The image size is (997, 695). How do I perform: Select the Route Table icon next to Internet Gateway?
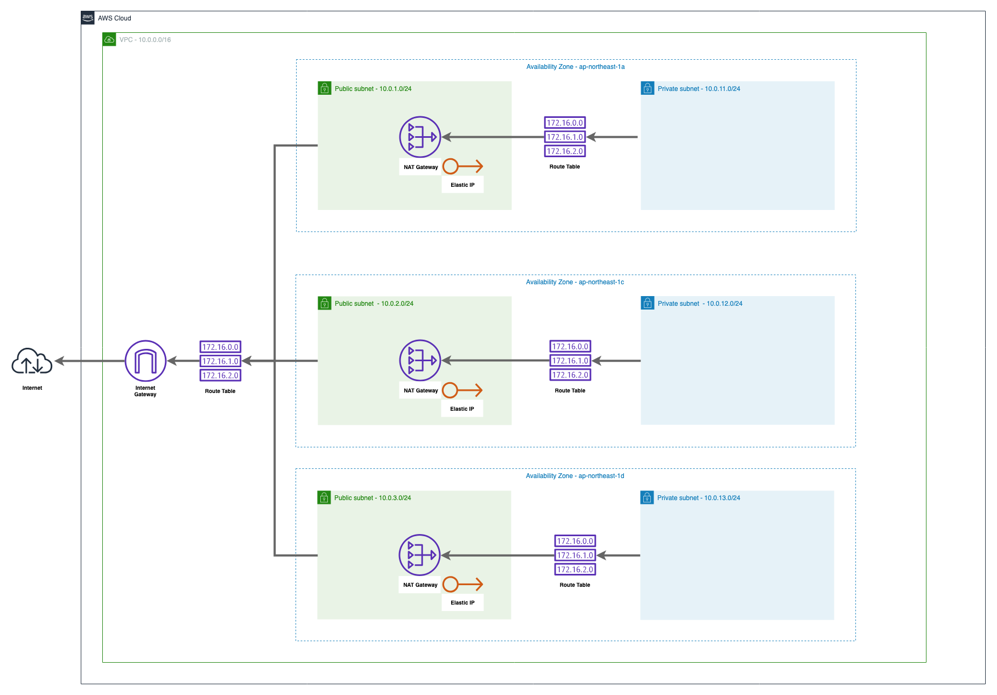click(x=220, y=361)
